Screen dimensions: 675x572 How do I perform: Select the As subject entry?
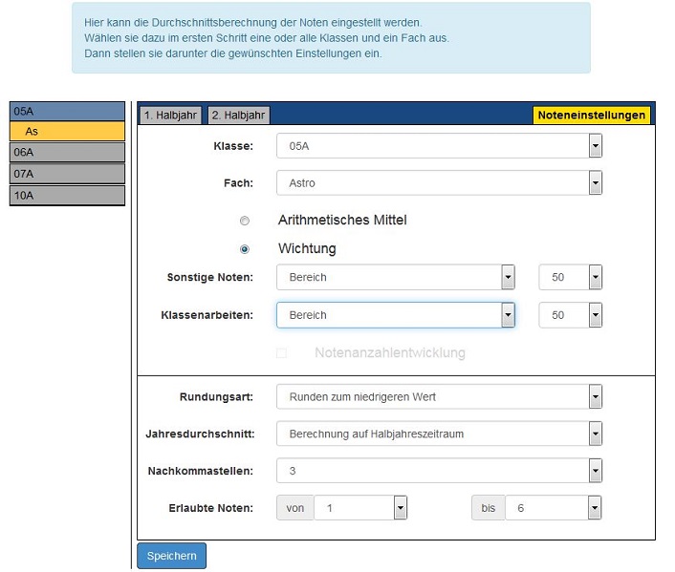coord(67,131)
